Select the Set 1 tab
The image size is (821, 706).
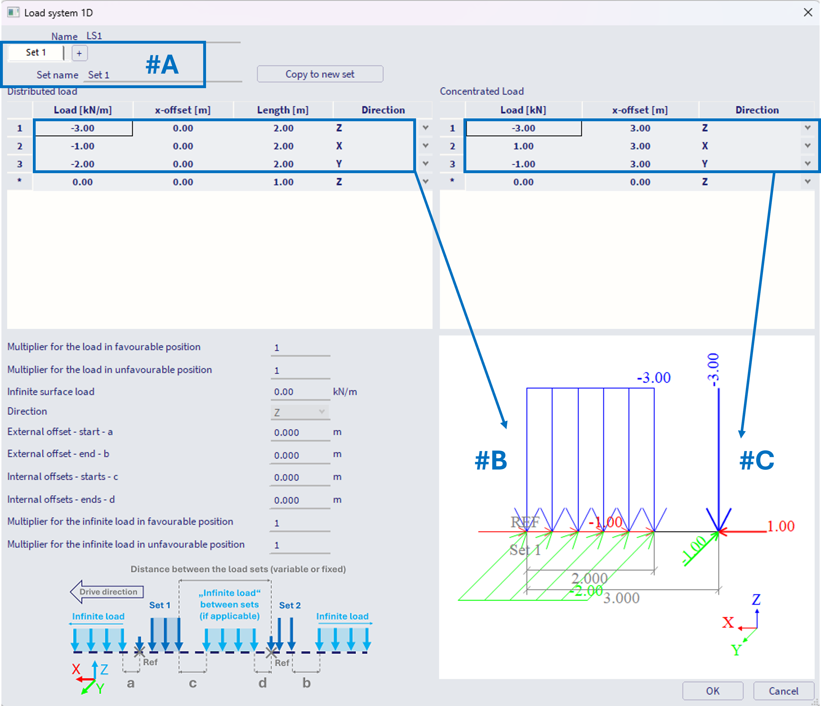36,52
